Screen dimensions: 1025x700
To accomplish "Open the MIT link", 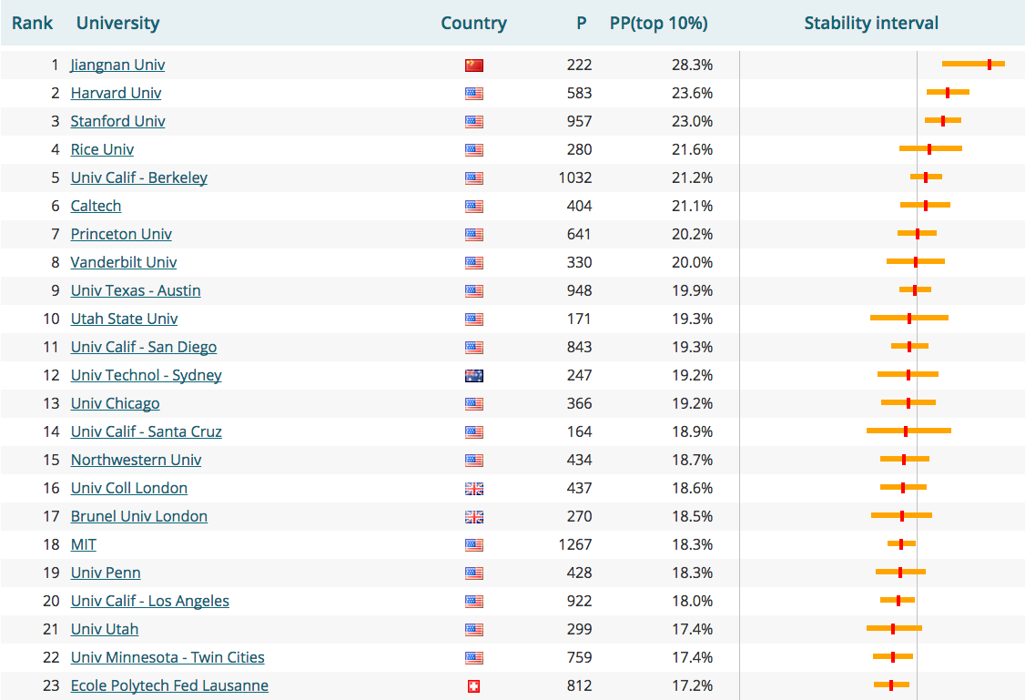I will [x=83, y=544].
